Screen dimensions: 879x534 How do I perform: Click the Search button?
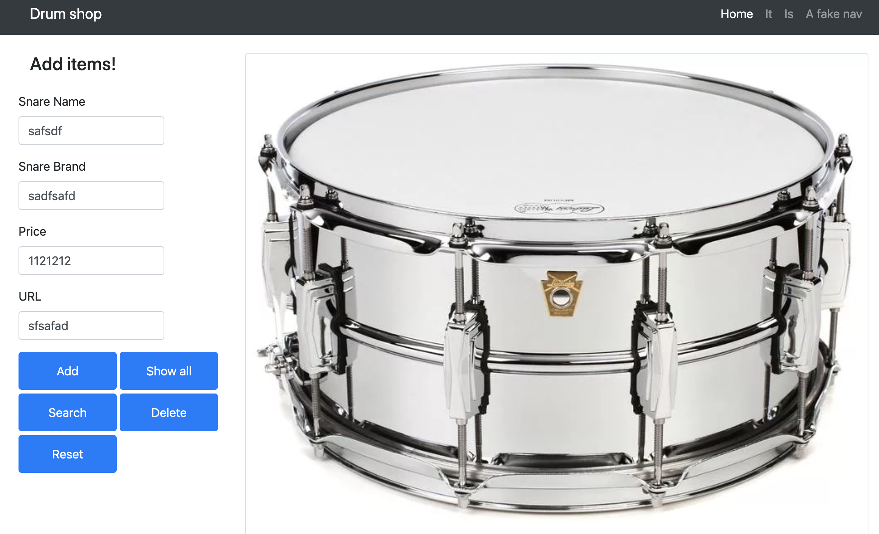pos(68,412)
